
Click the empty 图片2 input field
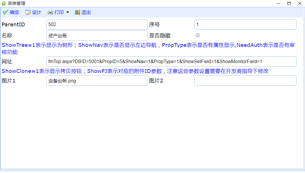245,81
